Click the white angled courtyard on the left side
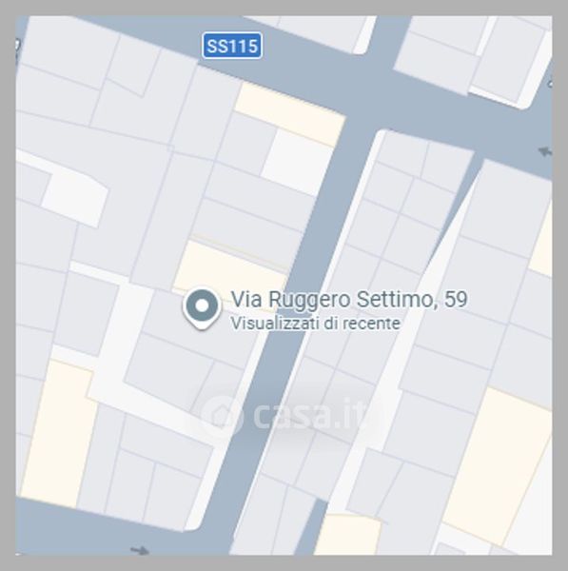The height and width of the screenshot is (571, 568). point(74,199)
